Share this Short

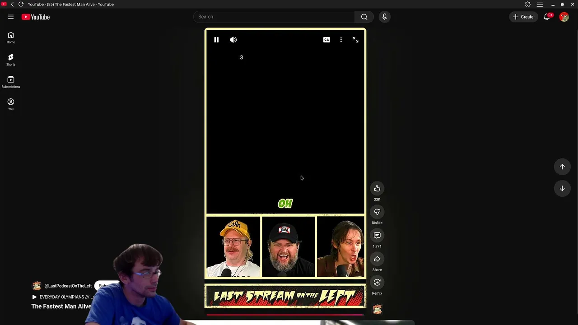tap(377, 259)
